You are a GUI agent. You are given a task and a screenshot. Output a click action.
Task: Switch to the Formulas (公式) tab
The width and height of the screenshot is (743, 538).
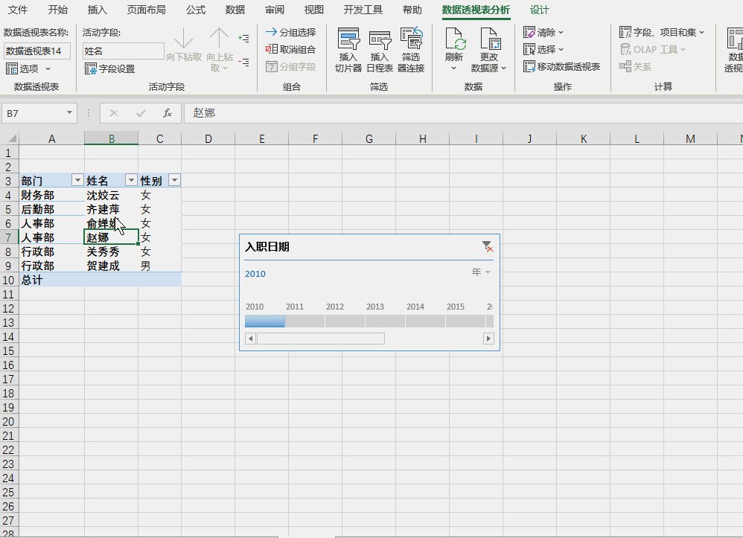(x=196, y=10)
